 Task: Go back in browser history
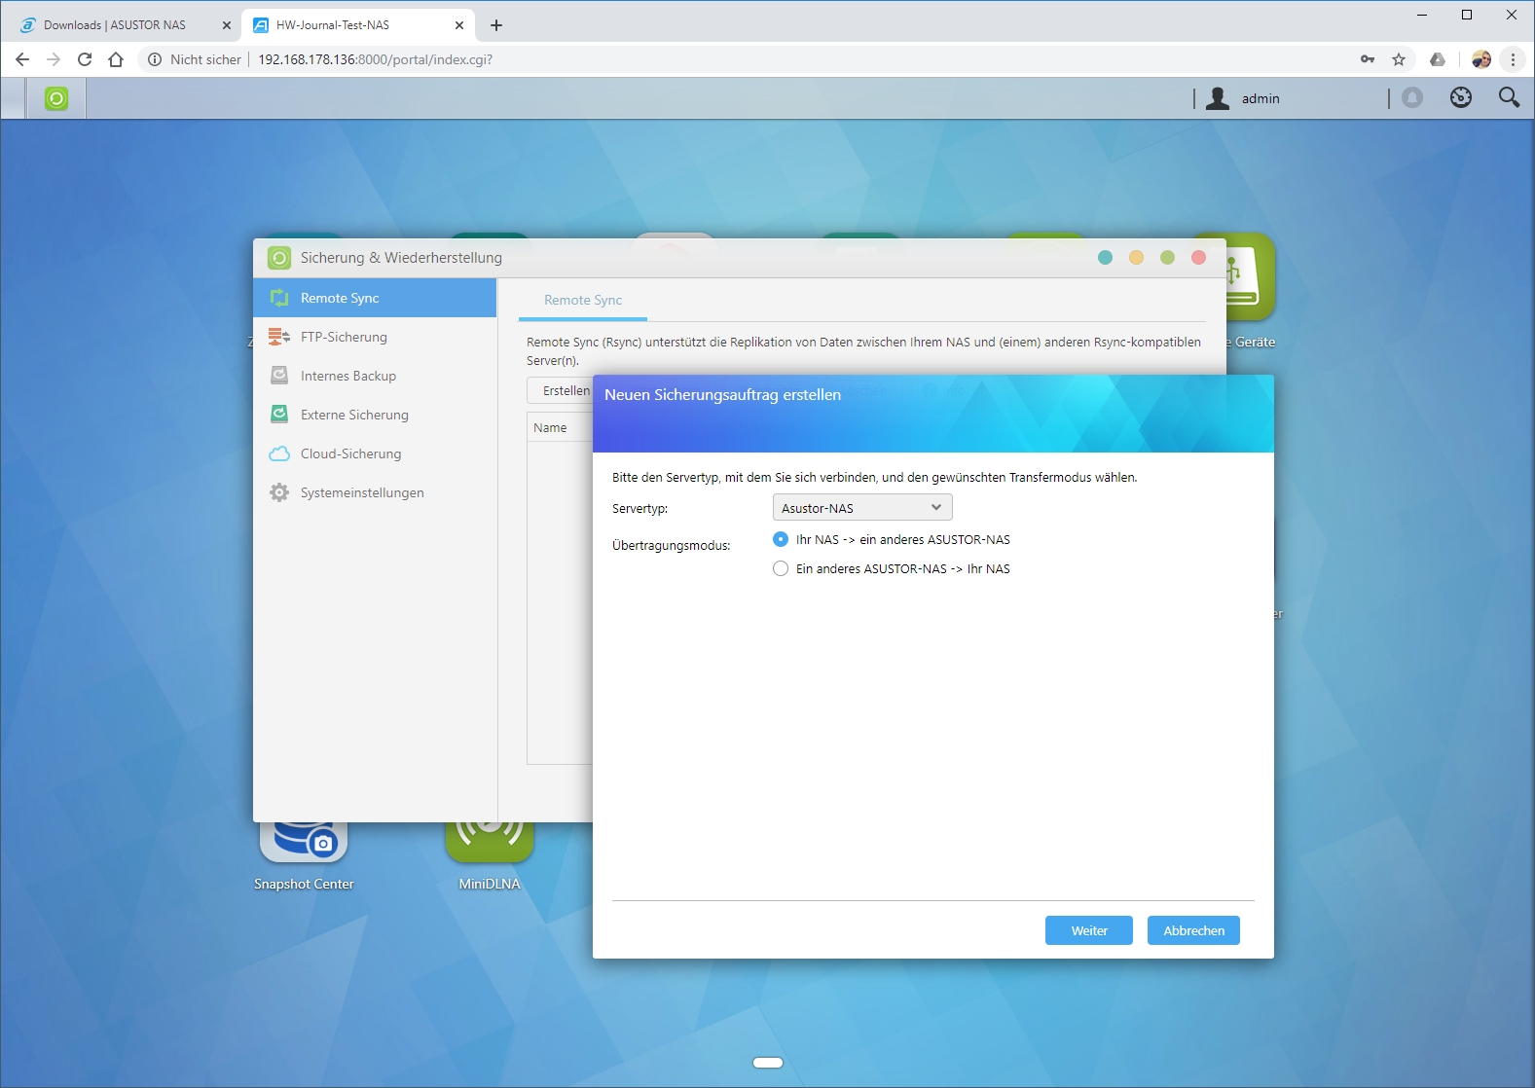[22, 59]
